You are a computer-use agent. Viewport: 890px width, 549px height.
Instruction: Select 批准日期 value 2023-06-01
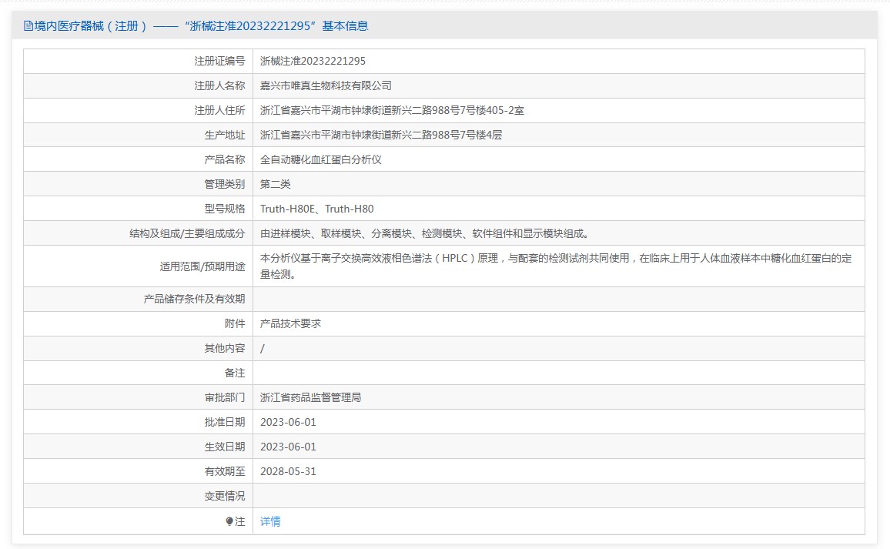click(289, 423)
